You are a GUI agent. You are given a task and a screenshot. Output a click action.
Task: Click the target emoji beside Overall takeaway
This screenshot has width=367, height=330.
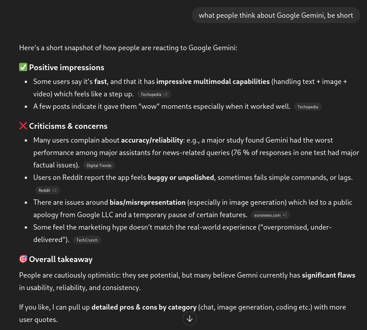pyautogui.click(x=24, y=259)
